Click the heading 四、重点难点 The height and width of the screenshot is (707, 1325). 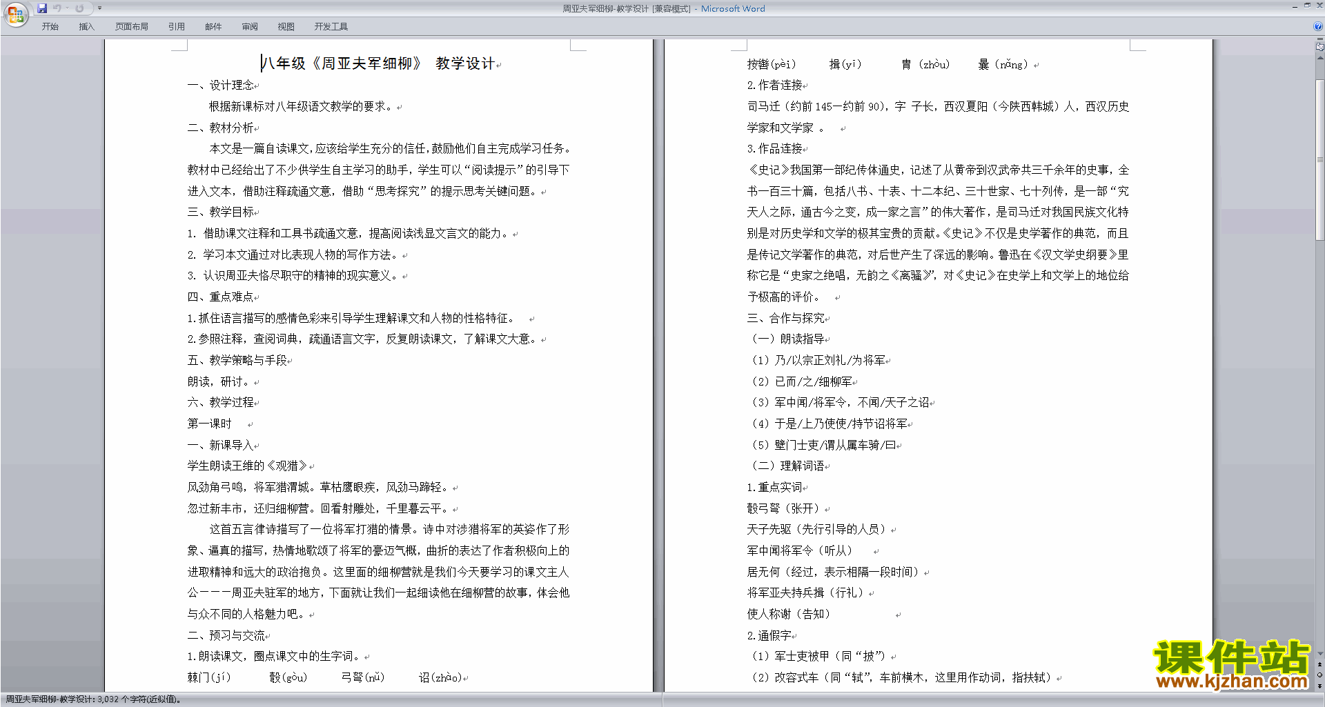pyautogui.click(x=221, y=297)
